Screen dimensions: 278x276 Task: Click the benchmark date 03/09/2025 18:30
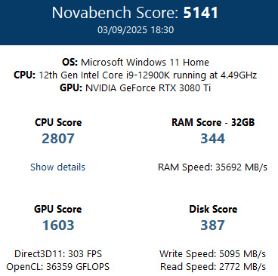coord(135,30)
